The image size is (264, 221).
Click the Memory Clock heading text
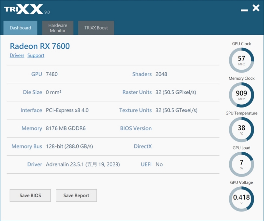[241, 78]
